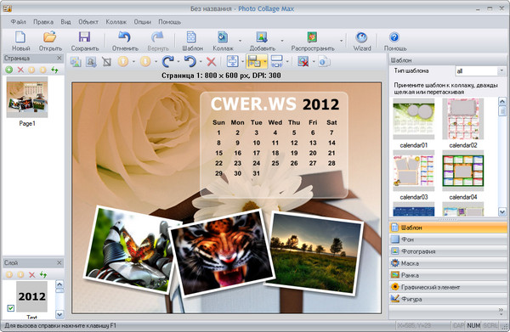Click the Сохранить floppy disk icon

[84, 37]
